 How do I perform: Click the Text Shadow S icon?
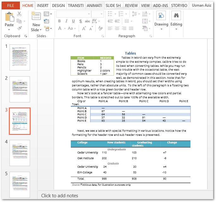pyautogui.click(x=80, y=21)
